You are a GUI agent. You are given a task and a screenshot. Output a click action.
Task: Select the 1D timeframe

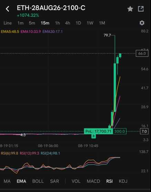pos(78,23)
